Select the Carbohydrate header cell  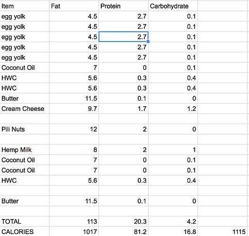pos(173,6)
